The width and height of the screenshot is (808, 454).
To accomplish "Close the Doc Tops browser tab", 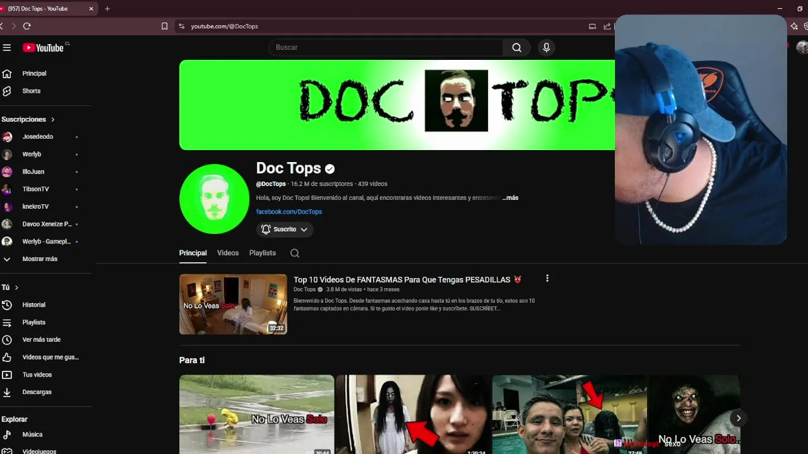I will tap(91, 9).
